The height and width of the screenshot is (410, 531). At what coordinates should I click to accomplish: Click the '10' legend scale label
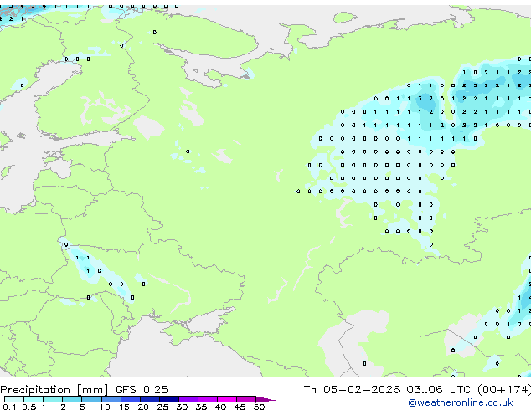pos(105,407)
